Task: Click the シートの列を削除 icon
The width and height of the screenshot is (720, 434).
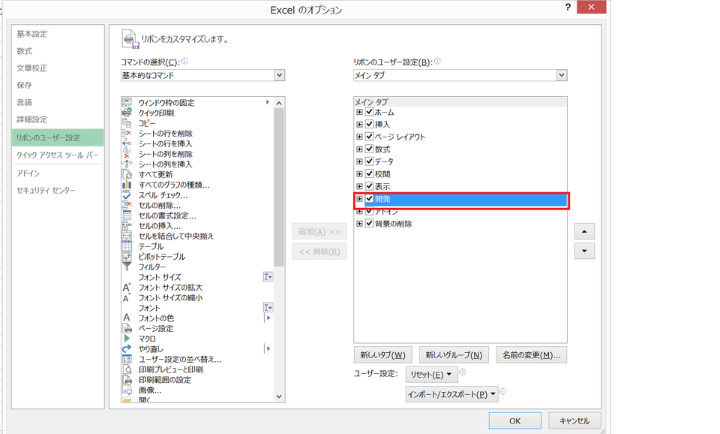Action: [127, 154]
